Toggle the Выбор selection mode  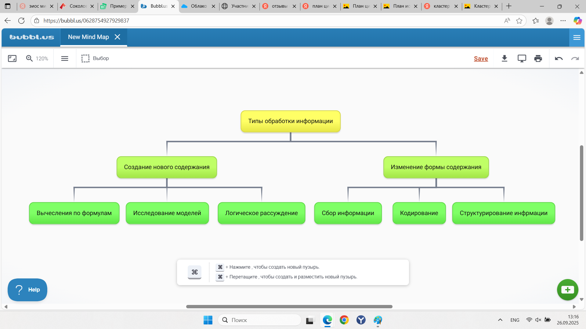coord(95,58)
